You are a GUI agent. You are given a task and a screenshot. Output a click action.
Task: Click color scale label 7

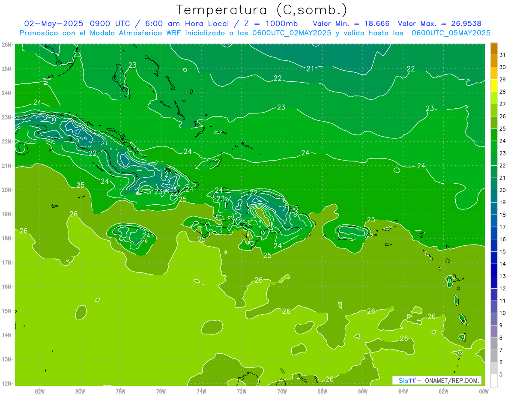point(501,350)
